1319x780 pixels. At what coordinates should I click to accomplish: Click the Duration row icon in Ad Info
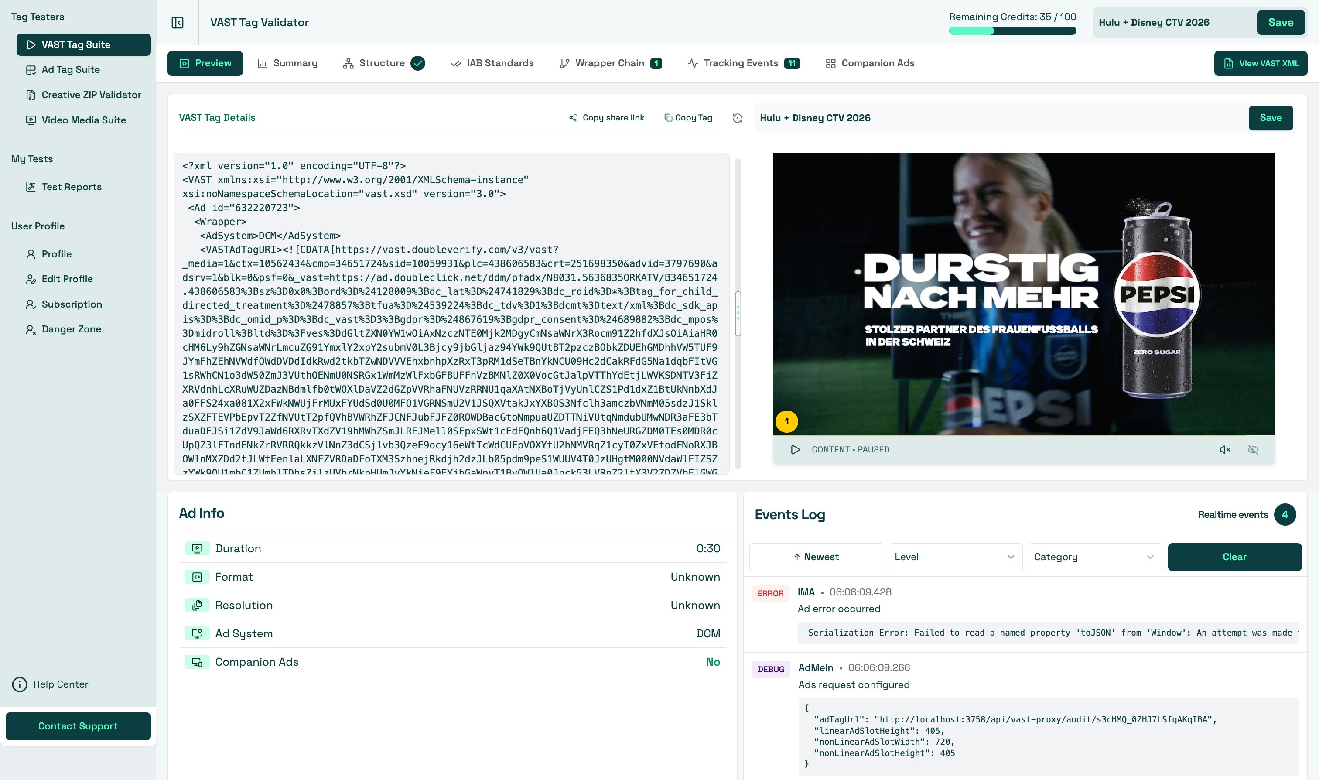click(197, 548)
